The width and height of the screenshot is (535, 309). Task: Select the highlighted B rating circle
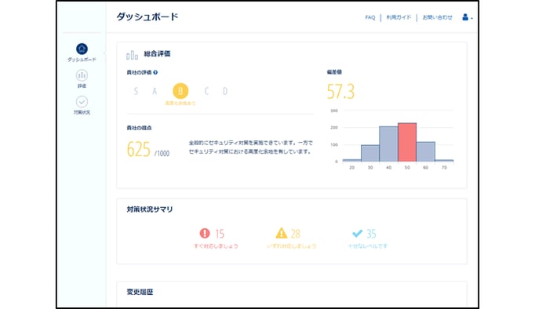coord(180,91)
